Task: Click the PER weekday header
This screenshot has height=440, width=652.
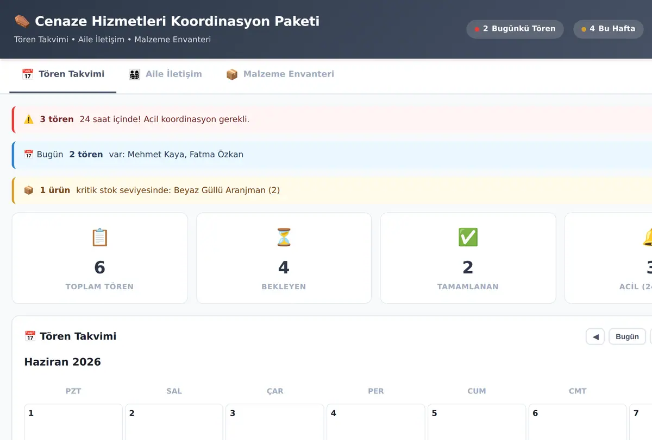Action: pos(376,391)
